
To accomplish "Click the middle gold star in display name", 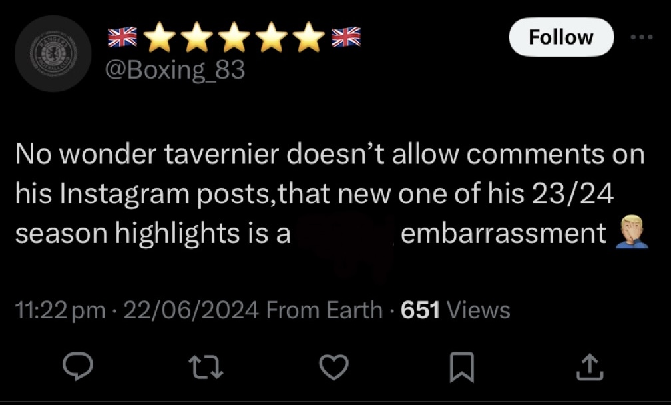I will point(234,37).
